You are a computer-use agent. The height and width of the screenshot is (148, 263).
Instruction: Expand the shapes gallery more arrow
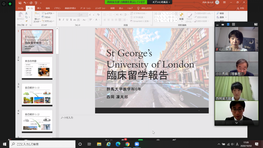click(x=176, y=21)
